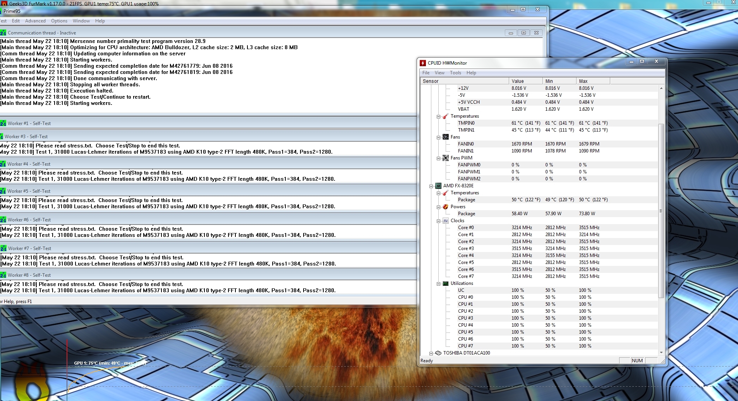Image resolution: width=738 pixels, height=401 pixels.
Task: Click the Fans node fan icon
Action: coord(446,137)
